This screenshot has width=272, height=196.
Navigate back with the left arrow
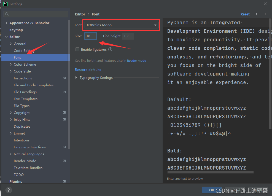click(x=257, y=14)
